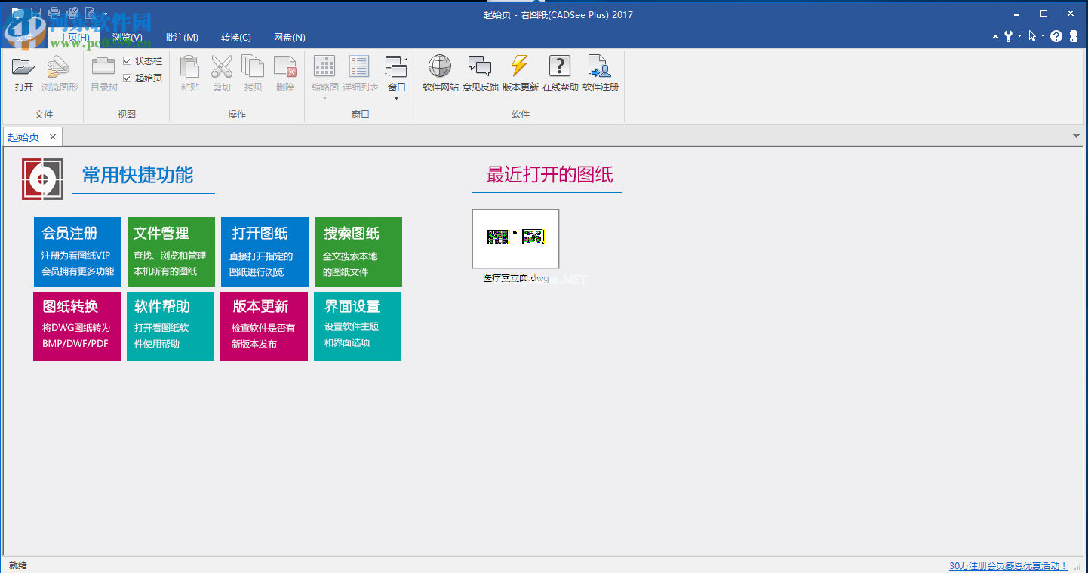Click the page settings icon in quick access toolbar
Image resolution: width=1088 pixels, height=573 pixels.
(90, 12)
